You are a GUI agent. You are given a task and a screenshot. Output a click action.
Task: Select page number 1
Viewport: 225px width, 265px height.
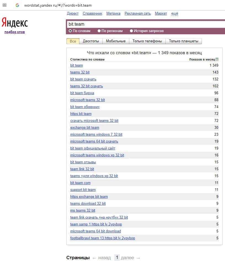coord(117,258)
